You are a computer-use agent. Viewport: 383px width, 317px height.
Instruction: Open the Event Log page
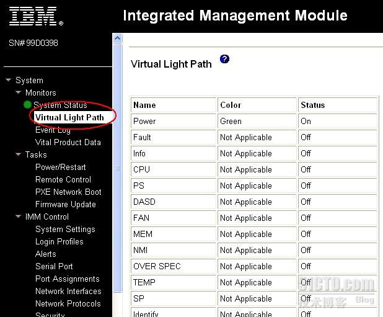point(53,130)
